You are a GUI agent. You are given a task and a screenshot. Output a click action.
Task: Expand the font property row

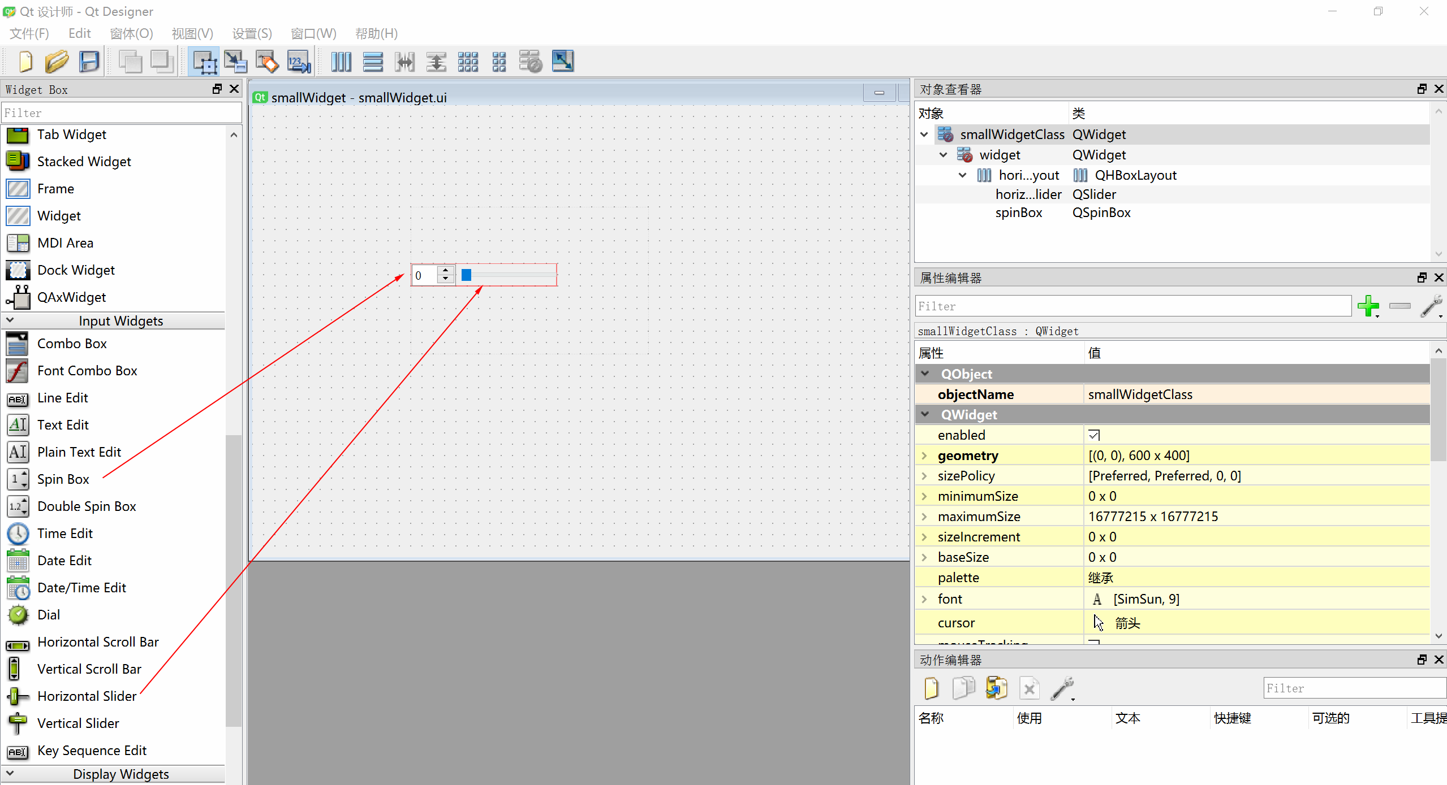click(924, 599)
